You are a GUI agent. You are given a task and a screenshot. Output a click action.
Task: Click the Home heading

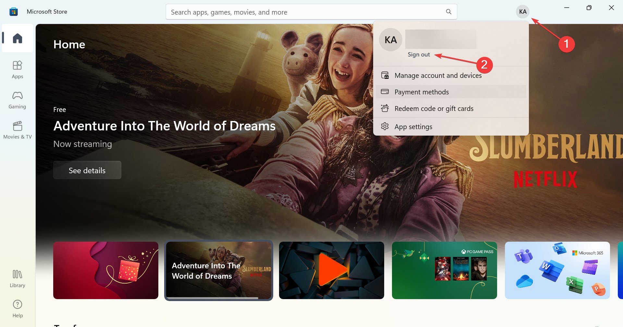point(69,44)
